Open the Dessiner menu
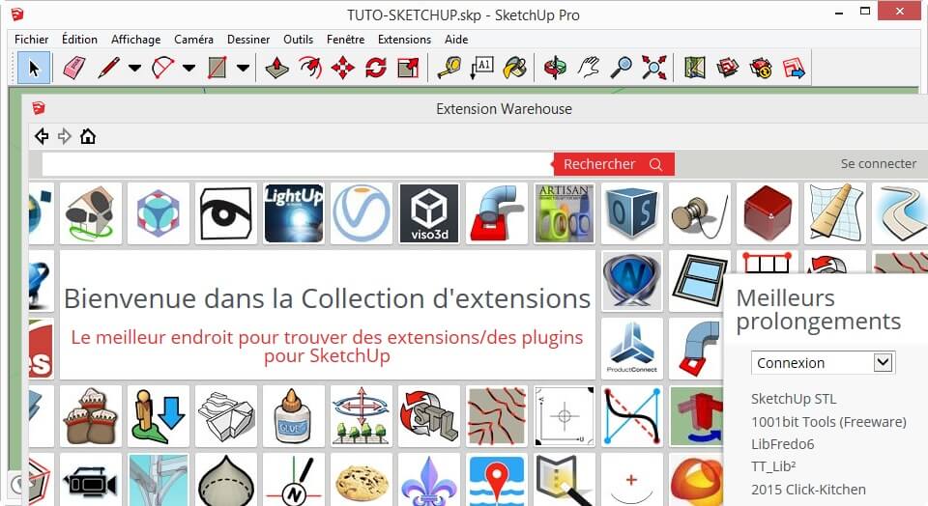The width and height of the screenshot is (928, 506). [x=248, y=39]
